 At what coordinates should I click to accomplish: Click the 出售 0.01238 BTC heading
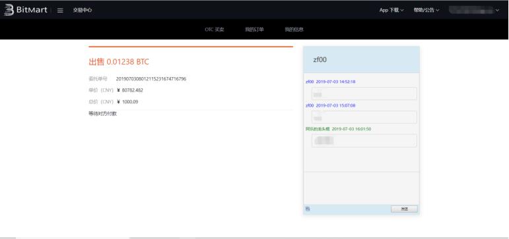pyautogui.click(x=119, y=62)
